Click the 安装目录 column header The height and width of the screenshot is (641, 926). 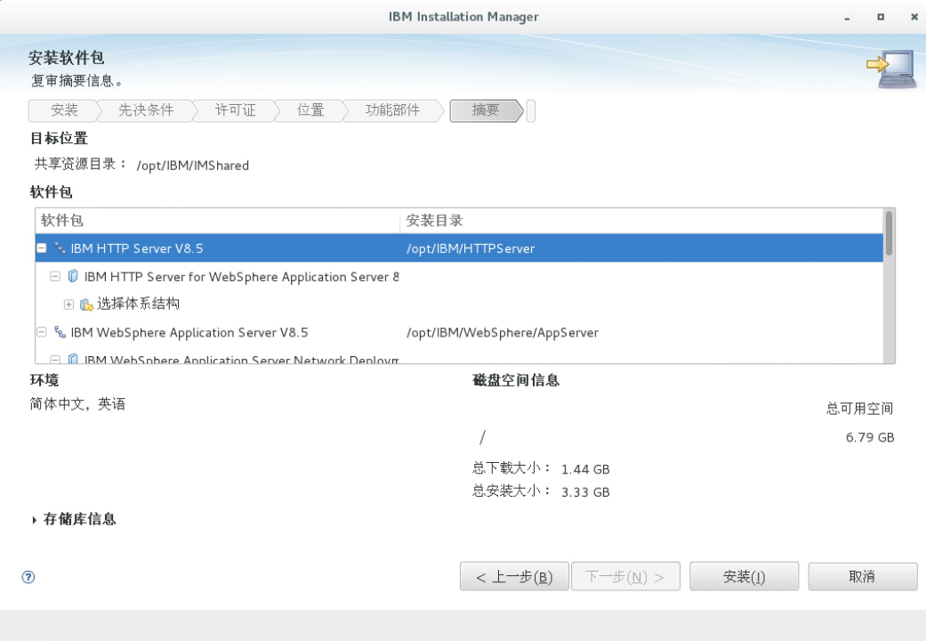(640, 221)
